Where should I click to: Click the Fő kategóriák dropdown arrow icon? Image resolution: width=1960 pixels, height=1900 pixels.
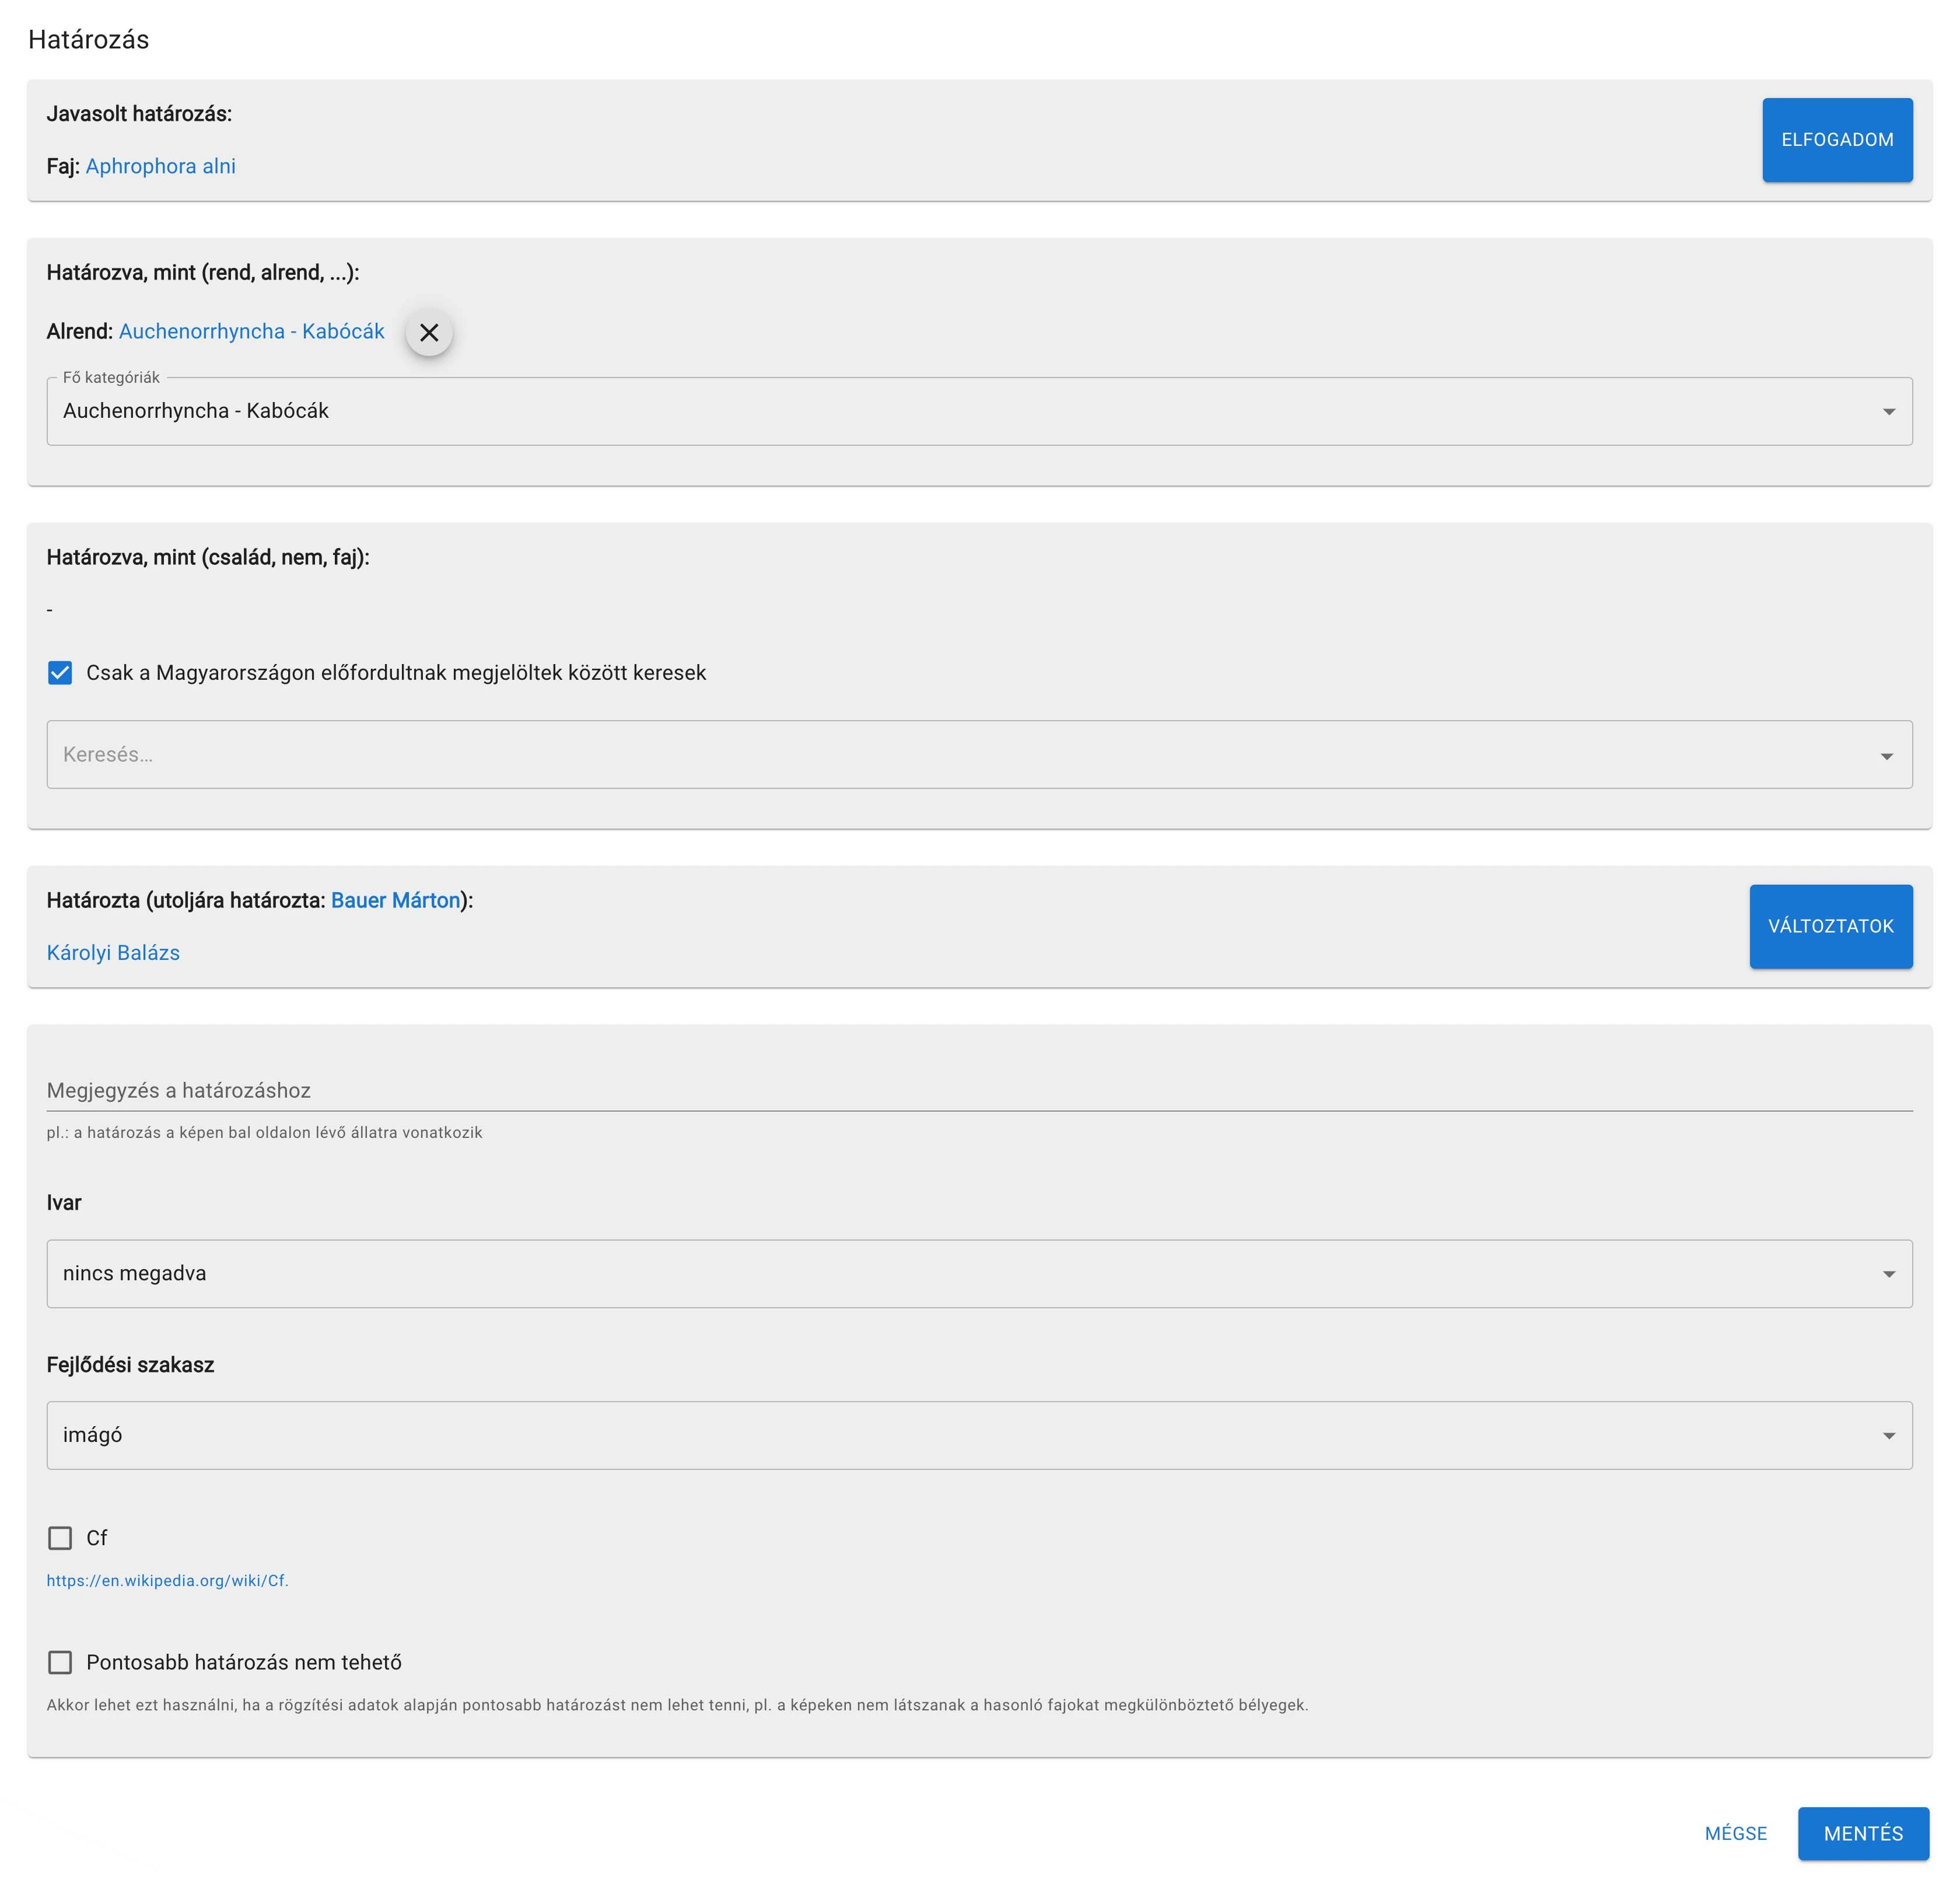point(1888,412)
